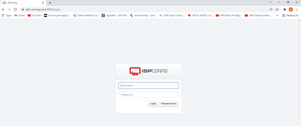Click the page vertical scrollbar
301x126 pixels.
click(300, 72)
